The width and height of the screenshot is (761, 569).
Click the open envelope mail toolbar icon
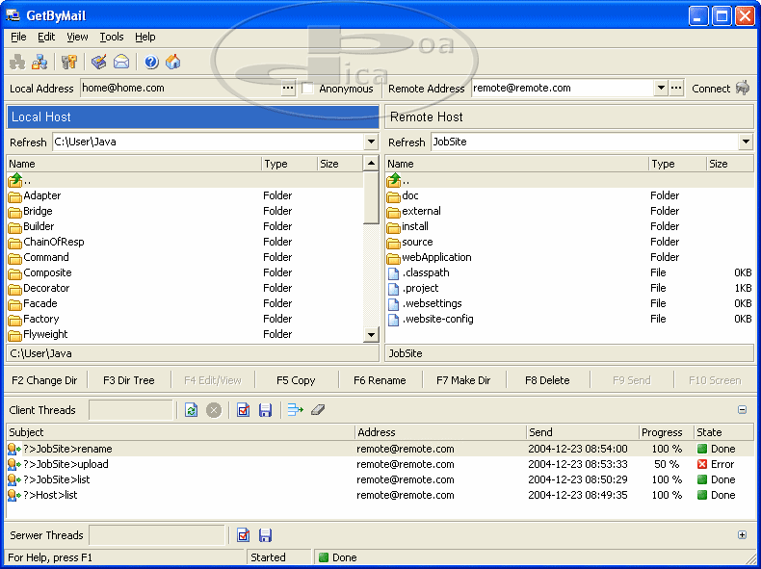(x=121, y=63)
